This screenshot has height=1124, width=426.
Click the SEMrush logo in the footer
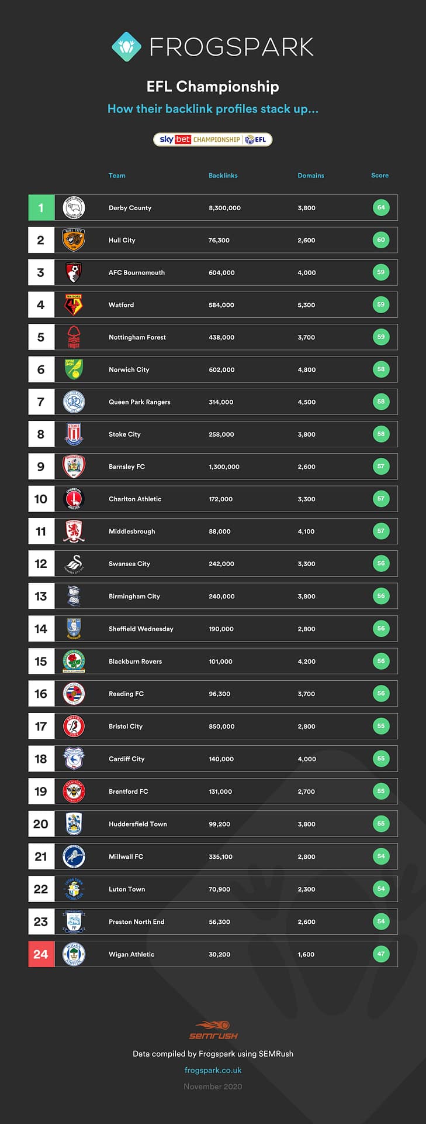(213, 1030)
